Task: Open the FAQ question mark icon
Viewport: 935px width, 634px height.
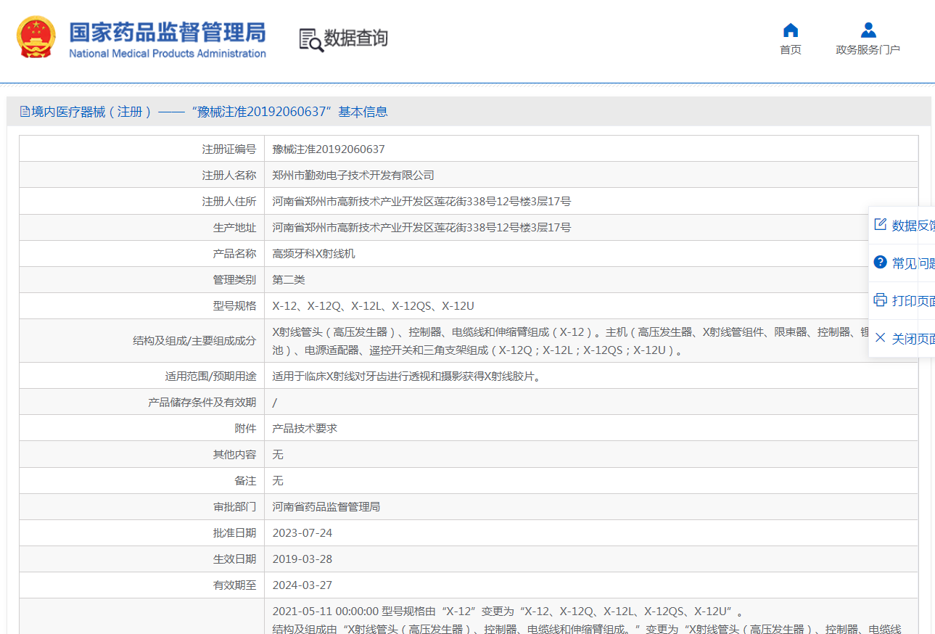Action: coord(880,262)
